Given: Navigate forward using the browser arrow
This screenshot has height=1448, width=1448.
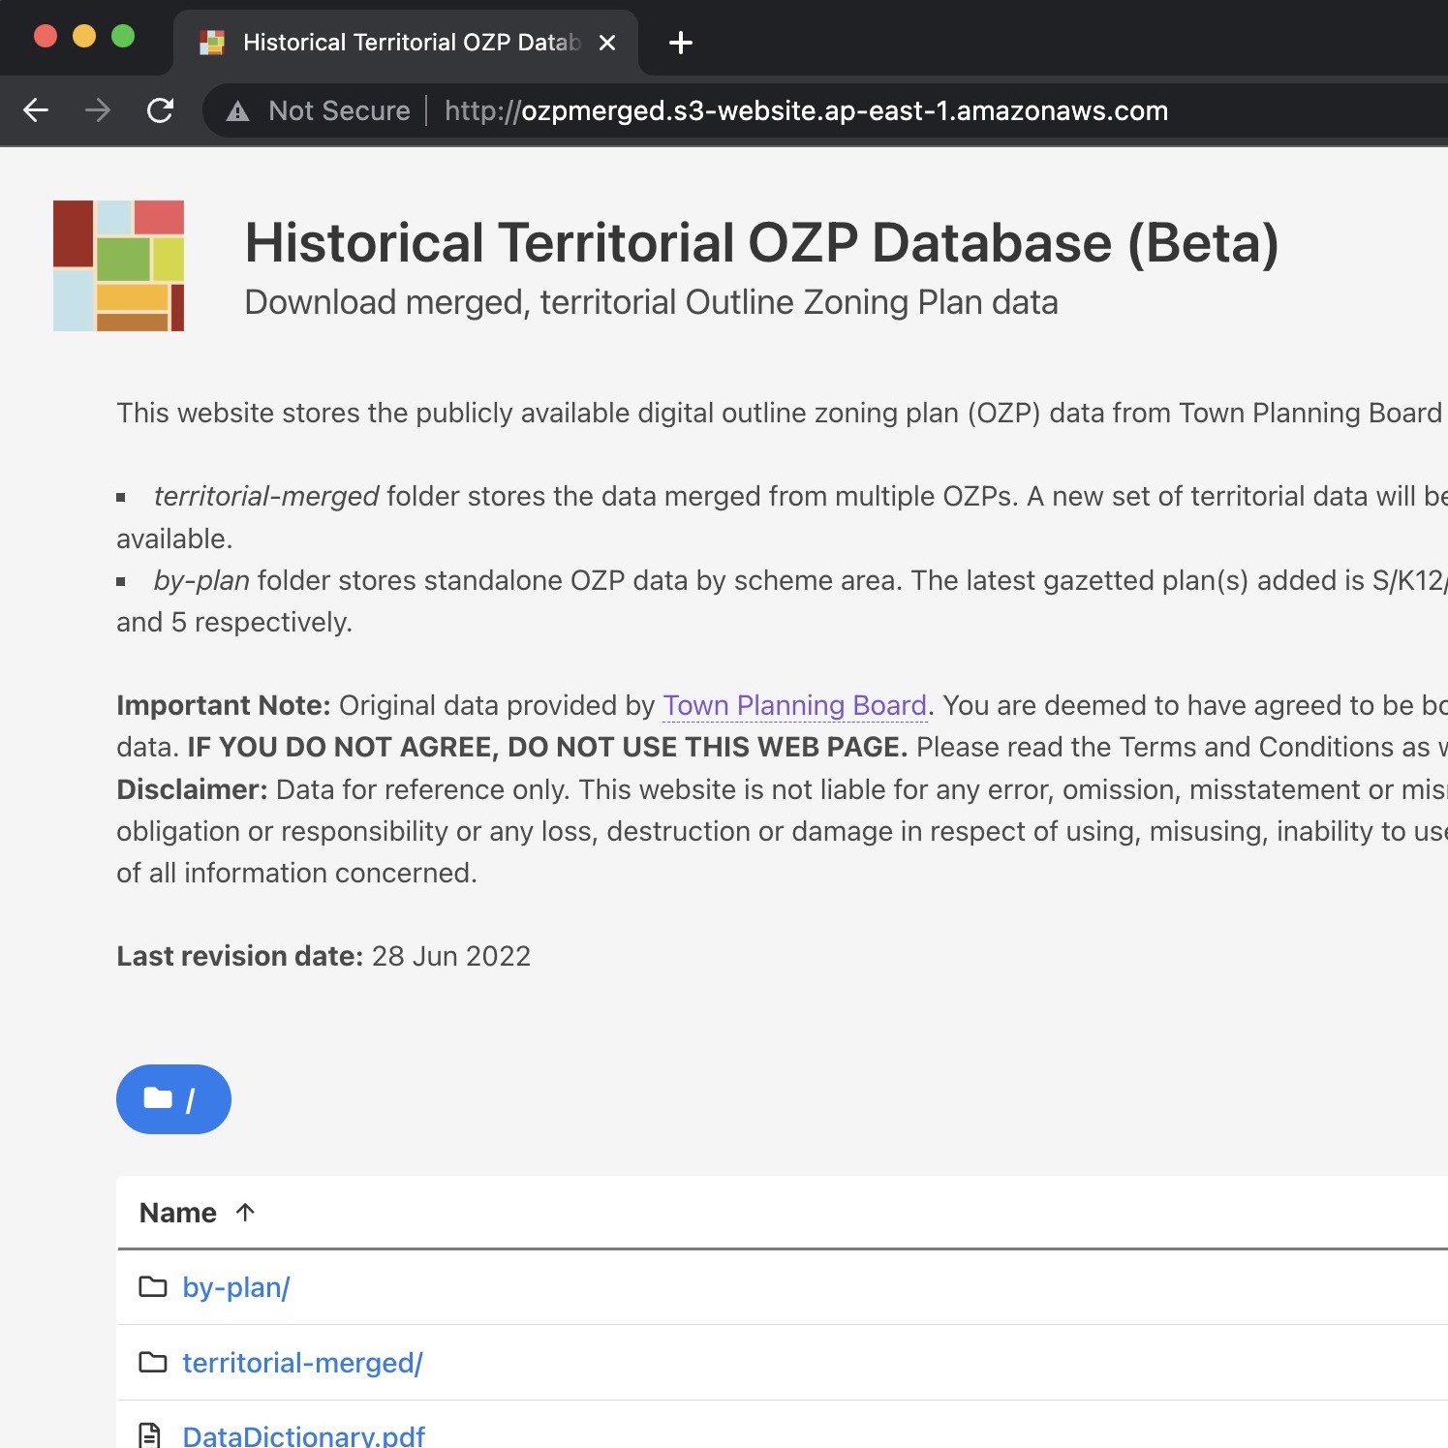Looking at the screenshot, I should click(97, 110).
